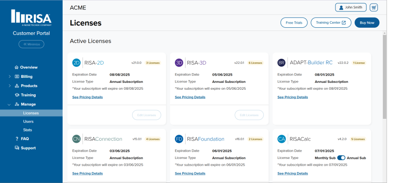The width and height of the screenshot is (414, 183).
Task: Open See Pricing Details for RISAFoundation
Action: coord(190,173)
